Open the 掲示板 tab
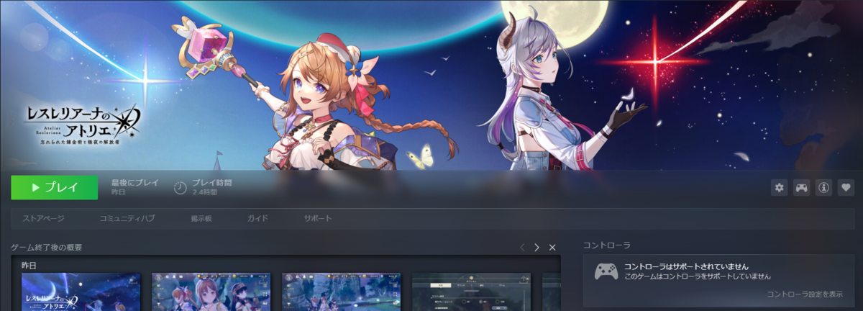The image size is (863, 311). pyautogui.click(x=201, y=218)
